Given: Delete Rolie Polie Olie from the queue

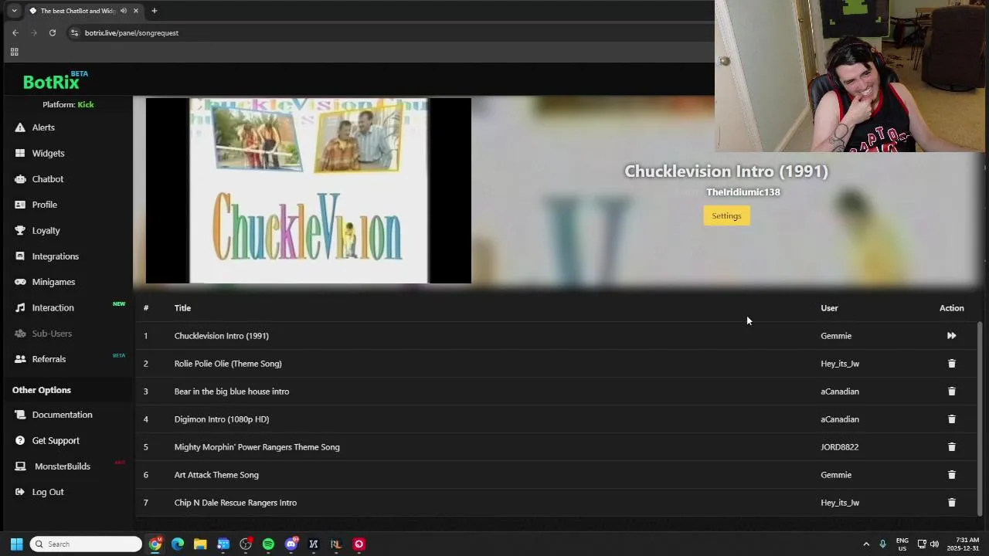Looking at the screenshot, I should pos(951,364).
